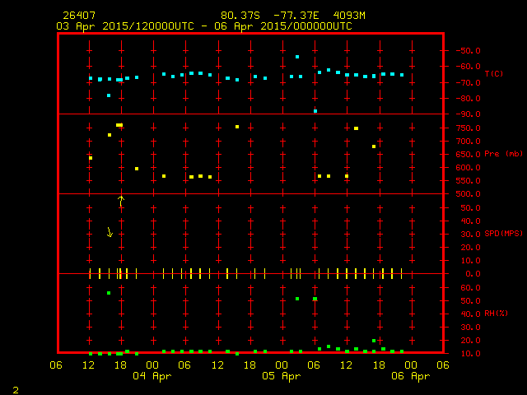Click the number 2 in bottom-left corner
The height and width of the screenshot is (395, 527).
[15, 388]
